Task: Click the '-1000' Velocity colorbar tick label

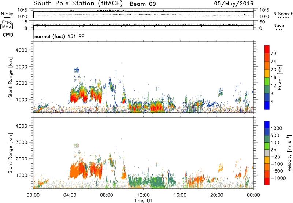Action: coord(278,178)
